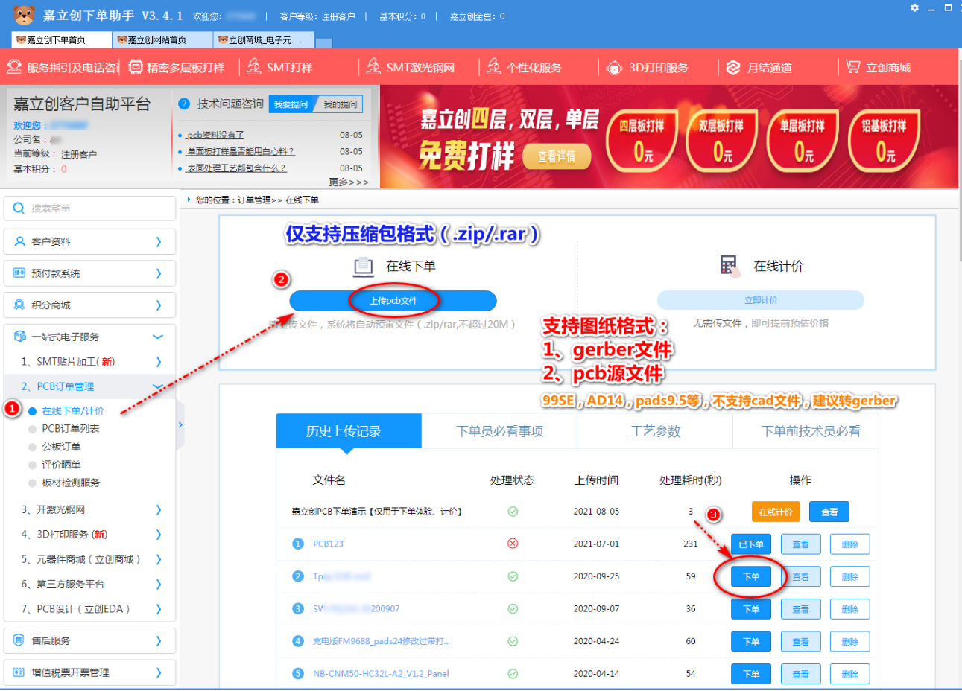Click the 月结通道 icon in navbar
This screenshot has height=691, width=962.
[x=733, y=68]
